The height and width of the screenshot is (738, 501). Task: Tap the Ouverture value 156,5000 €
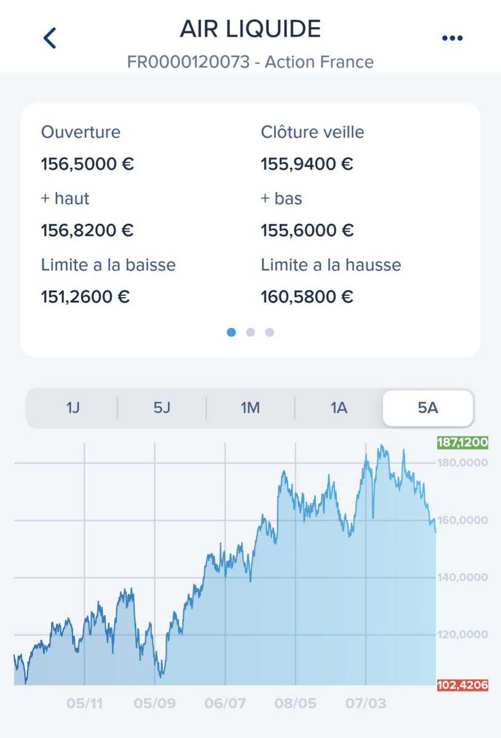click(87, 164)
